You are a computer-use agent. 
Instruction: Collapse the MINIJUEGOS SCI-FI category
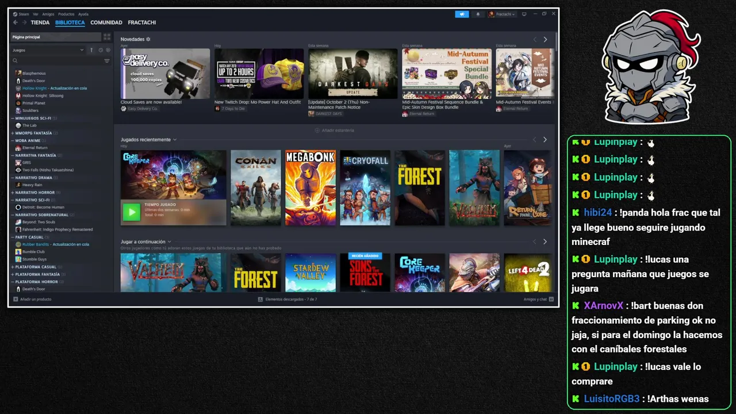click(x=13, y=118)
